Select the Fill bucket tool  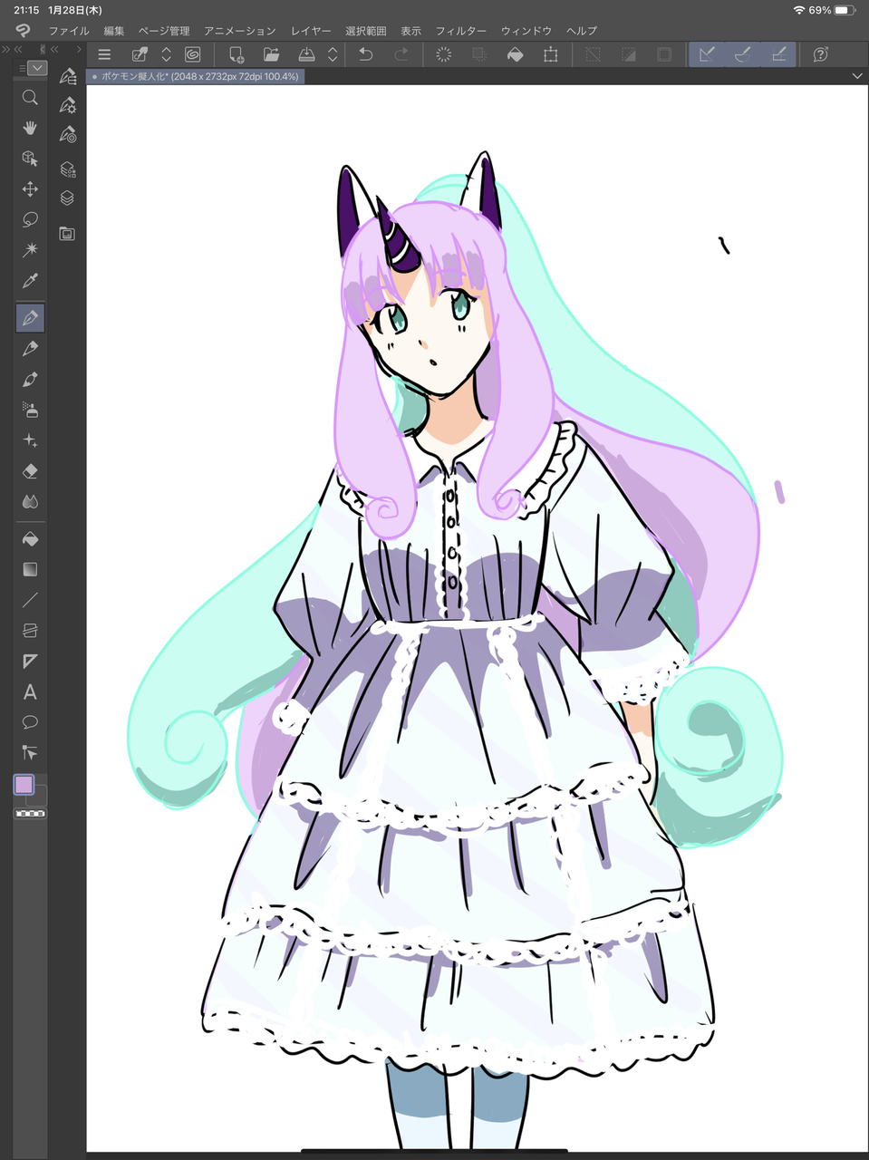(x=30, y=539)
